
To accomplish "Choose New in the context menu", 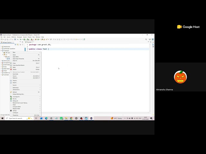I will pyautogui.click(x=26, y=52).
